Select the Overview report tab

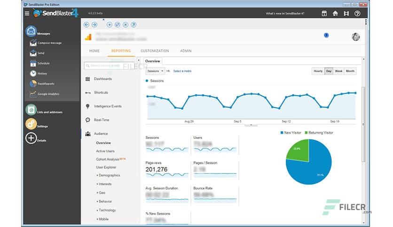[x=153, y=61]
